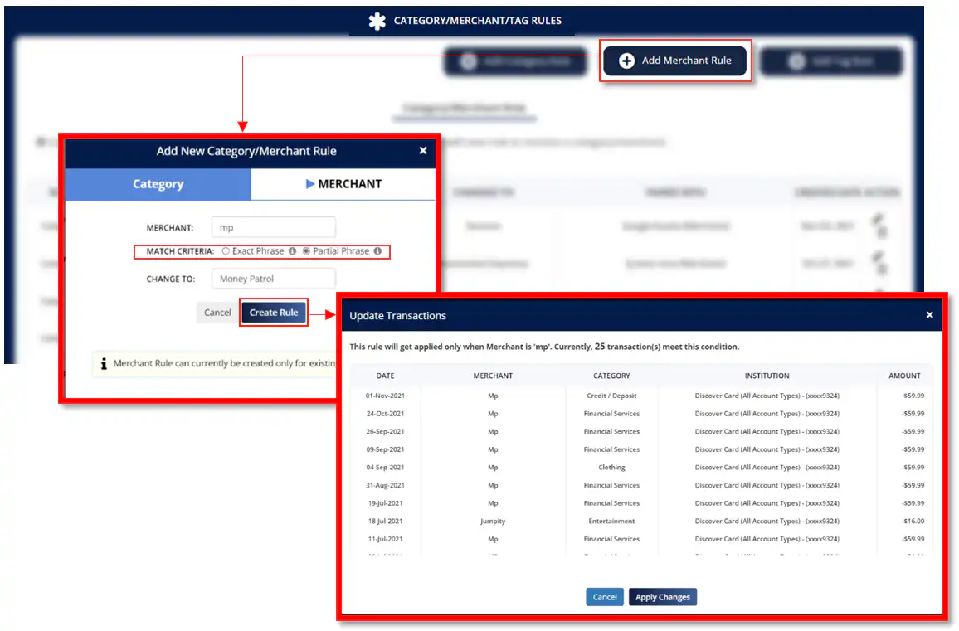The width and height of the screenshot is (959, 631).
Task: Click the plus icon on the Add Tag Rule button
Action: coord(796,61)
